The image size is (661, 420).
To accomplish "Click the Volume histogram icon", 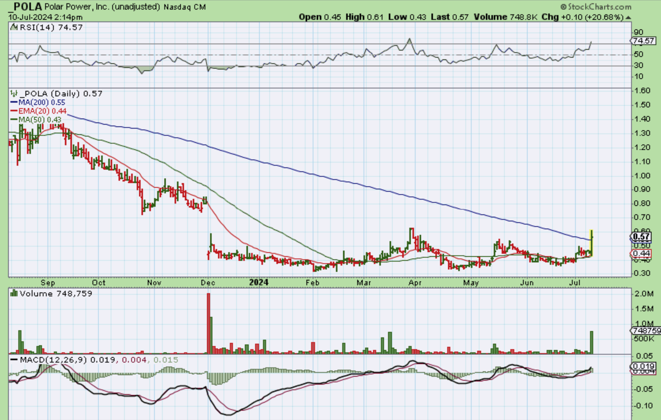I will (14, 293).
